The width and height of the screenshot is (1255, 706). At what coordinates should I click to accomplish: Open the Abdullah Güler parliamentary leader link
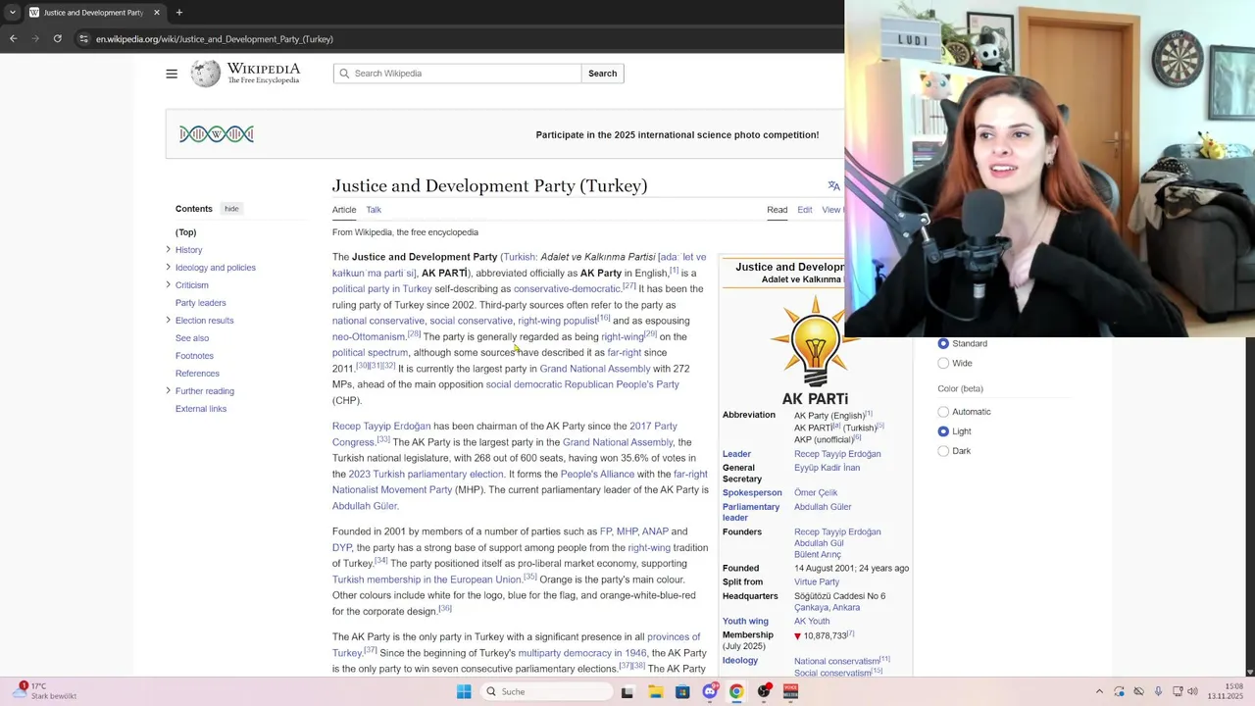(x=823, y=507)
